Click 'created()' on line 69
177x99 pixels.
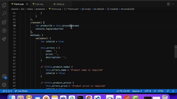click(36, 23)
